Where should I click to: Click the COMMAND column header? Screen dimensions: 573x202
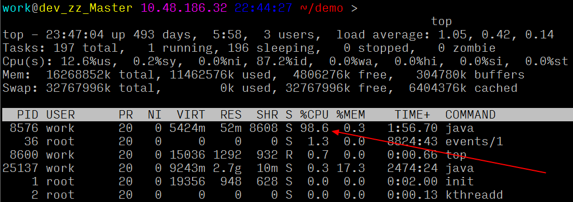470,115
